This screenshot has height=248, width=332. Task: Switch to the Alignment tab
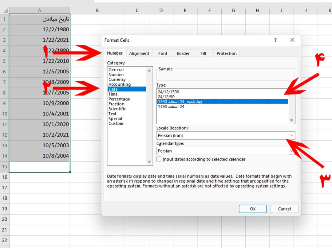pos(139,53)
